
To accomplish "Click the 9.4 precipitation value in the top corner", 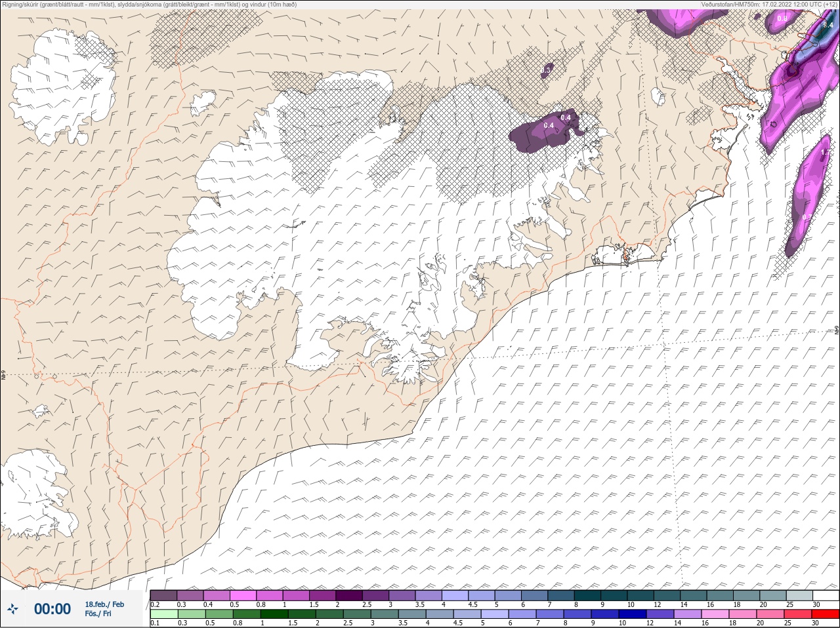I will 828,25.
